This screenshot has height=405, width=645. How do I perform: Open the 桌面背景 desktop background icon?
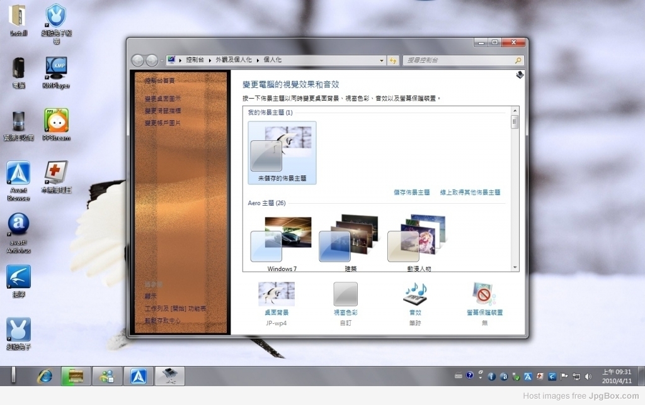(276, 294)
